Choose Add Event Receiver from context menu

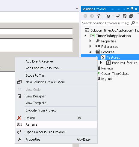click(56, 61)
